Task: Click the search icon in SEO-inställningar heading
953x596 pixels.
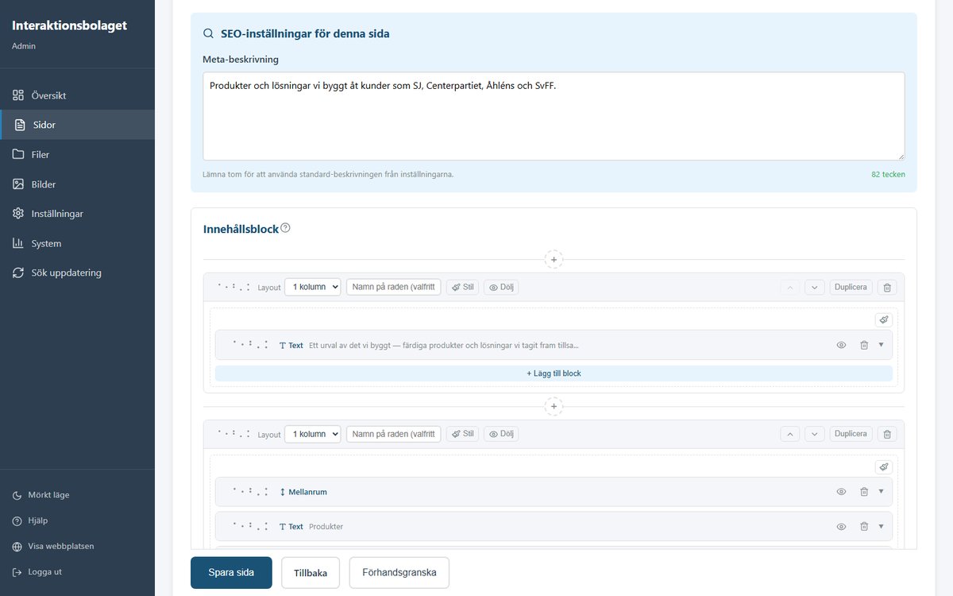Action: (x=209, y=33)
